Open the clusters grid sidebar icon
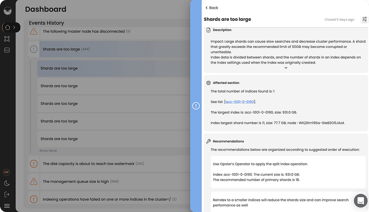This screenshot has height=212, width=369. point(7,39)
